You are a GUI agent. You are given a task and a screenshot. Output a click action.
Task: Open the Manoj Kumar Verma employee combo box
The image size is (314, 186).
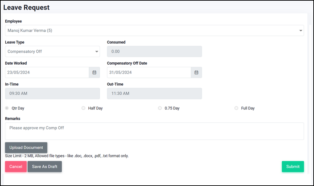point(154,30)
